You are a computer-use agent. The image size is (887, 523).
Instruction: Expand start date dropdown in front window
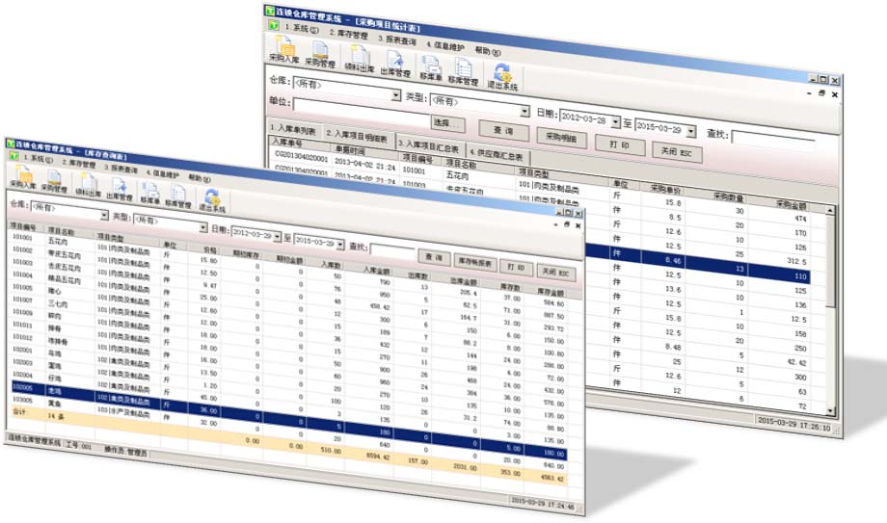pyautogui.click(x=275, y=232)
